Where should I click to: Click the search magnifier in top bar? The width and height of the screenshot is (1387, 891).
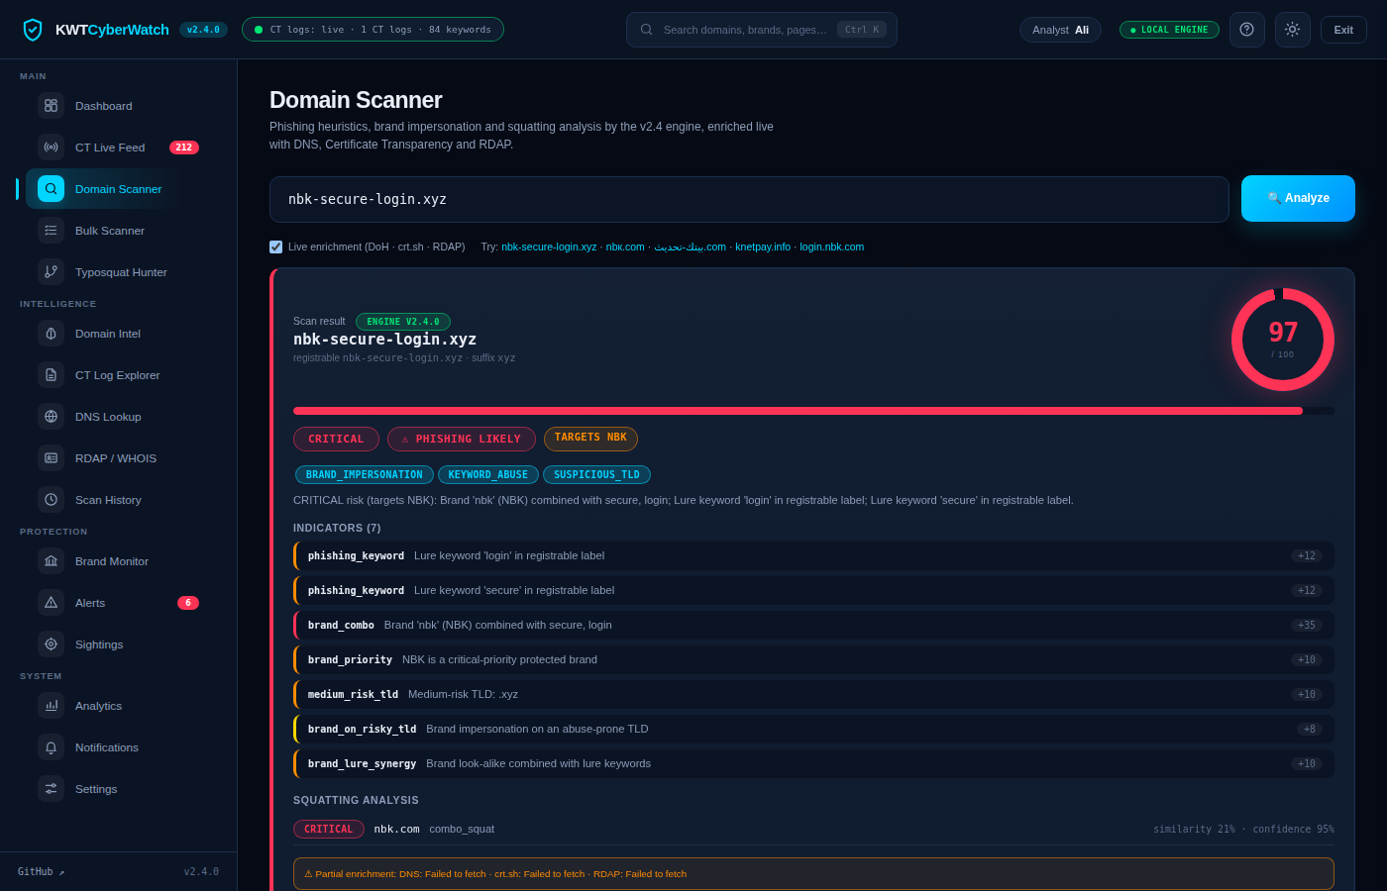pos(647,30)
